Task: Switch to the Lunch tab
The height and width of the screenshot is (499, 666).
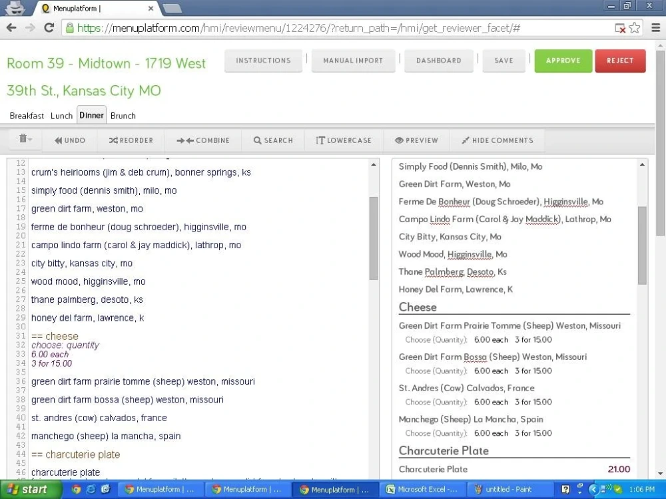Action: point(61,116)
